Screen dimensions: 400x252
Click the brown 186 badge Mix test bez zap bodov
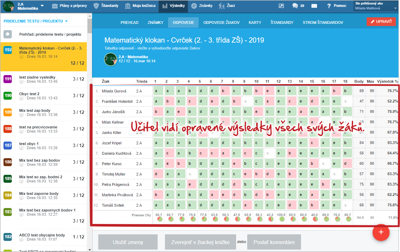(x=8, y=162)
